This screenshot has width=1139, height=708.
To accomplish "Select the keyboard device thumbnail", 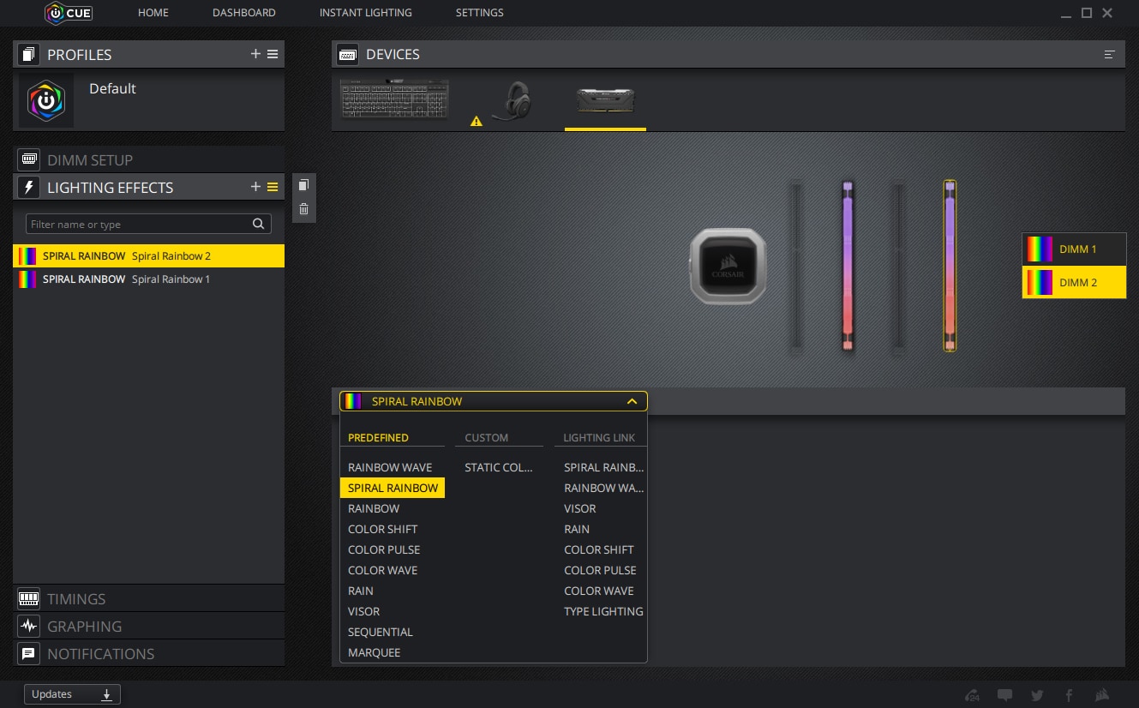I will [394, 100].
